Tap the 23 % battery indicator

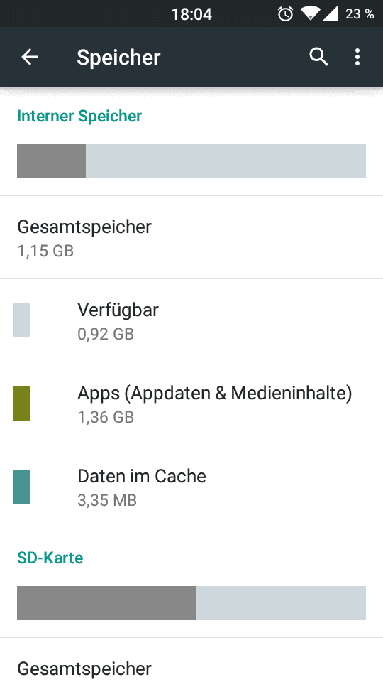pyautogui.click(x=360, y=14)
